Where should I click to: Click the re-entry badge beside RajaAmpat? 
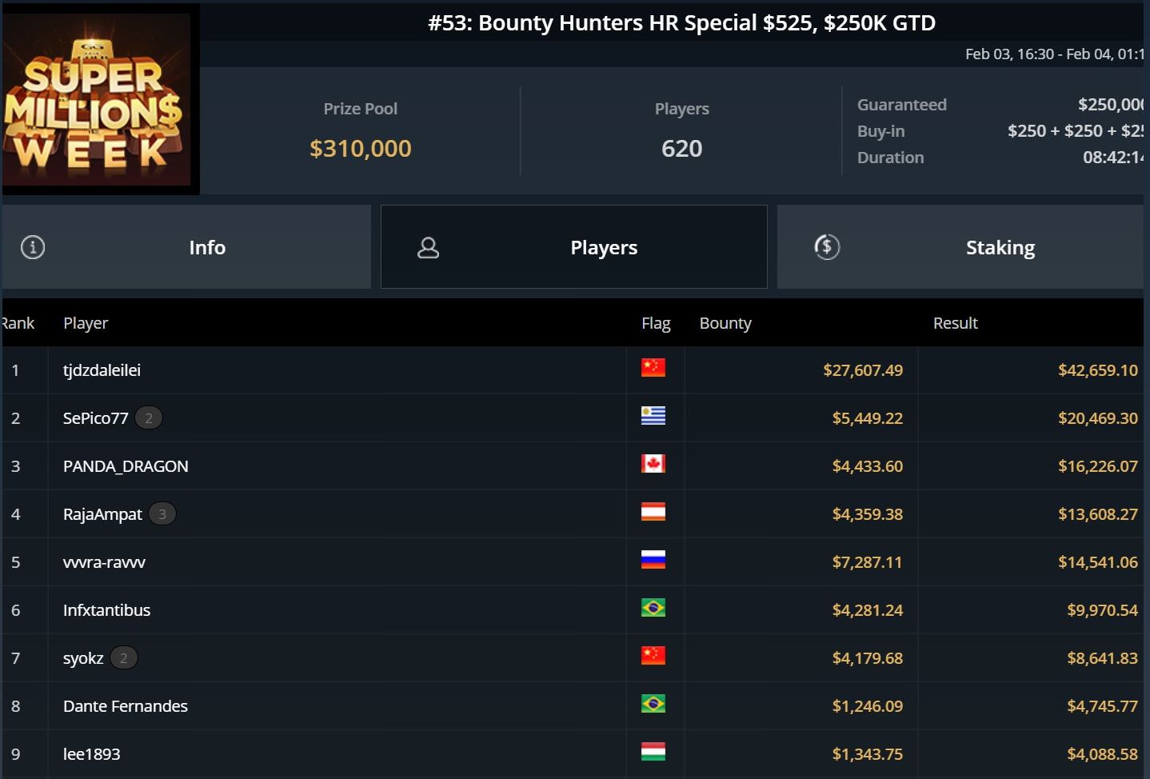162,514
